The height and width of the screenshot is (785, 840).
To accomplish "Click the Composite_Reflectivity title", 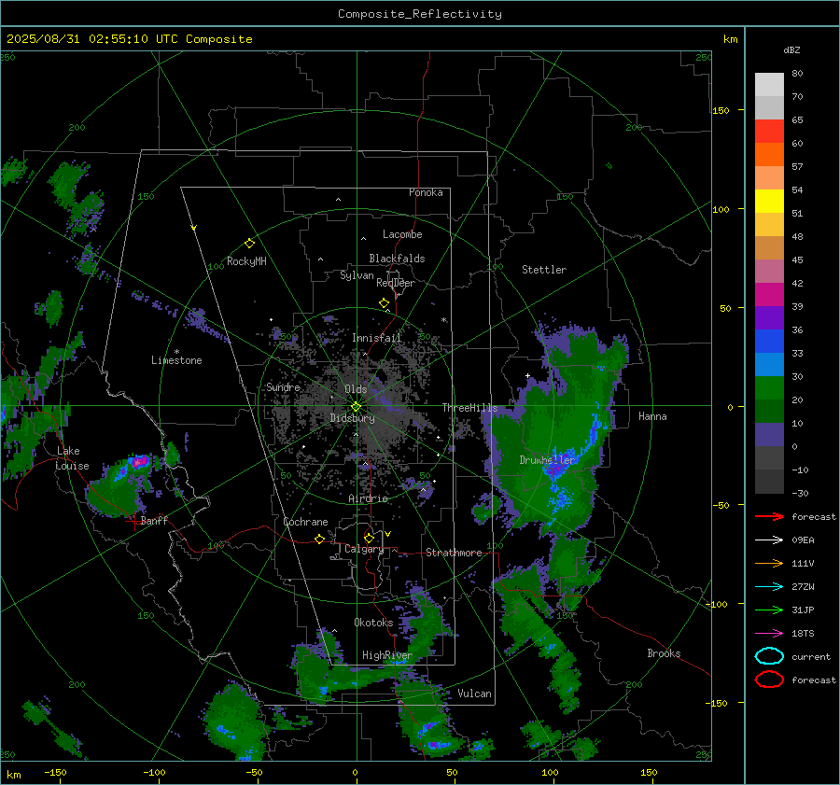I will coord(420,14).
